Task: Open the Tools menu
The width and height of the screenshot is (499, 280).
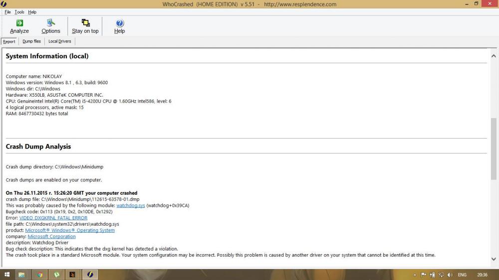Action: (x=19, y=12)
